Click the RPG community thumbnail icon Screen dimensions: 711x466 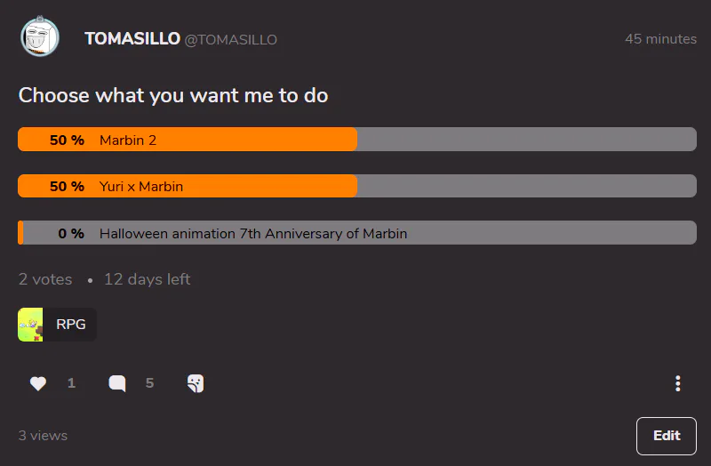click(x=31, y=325)
